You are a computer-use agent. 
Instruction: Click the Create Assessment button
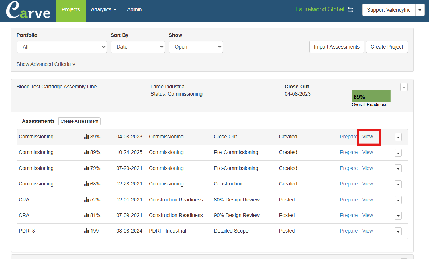point(79,121)
